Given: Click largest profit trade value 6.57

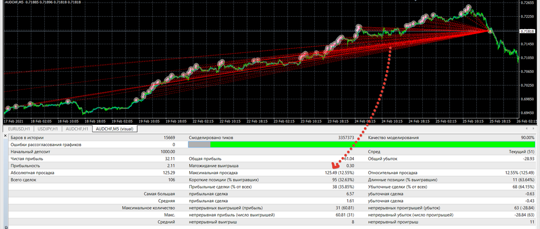Looking at the screenshot, I should click(x=350, y=194).
